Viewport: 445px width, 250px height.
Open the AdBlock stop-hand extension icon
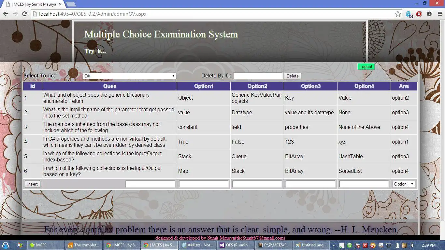pos(419,14)
